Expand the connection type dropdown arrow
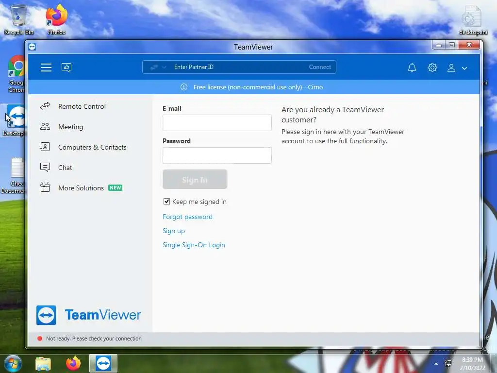The height and width of the screenshot is (373, 497). [x=164, y=67]
